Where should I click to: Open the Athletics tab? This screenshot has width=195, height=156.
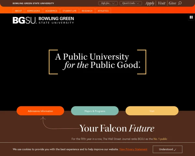pos(103,11)
